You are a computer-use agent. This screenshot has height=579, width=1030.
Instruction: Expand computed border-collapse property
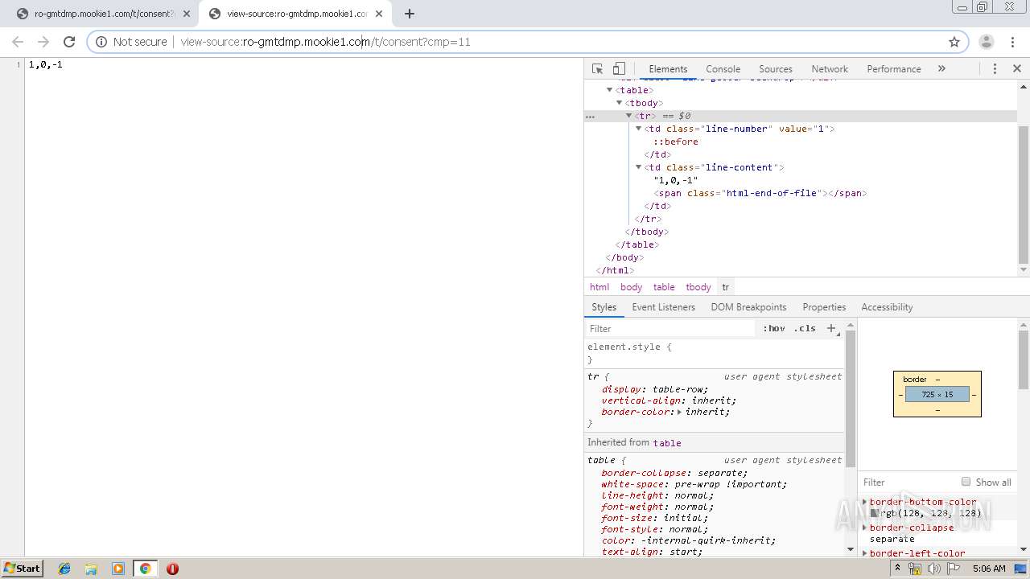(x=865, y=528)
